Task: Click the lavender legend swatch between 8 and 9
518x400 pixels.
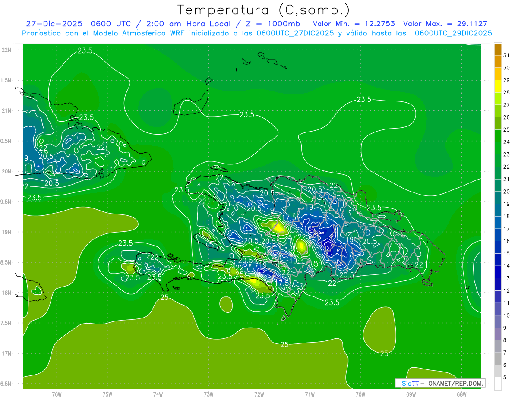Action: [498, 334]
